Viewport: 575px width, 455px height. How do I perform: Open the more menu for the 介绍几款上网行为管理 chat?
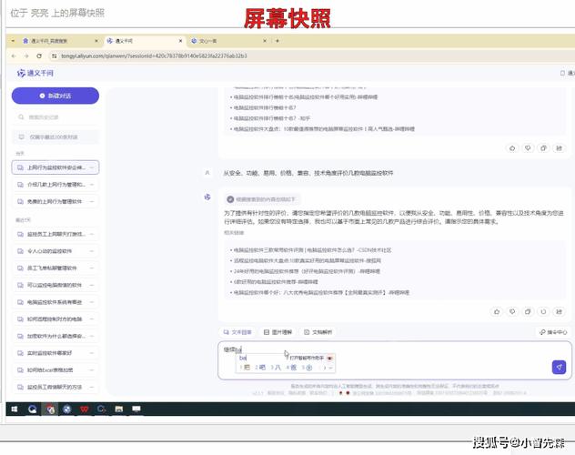(92, 185)
